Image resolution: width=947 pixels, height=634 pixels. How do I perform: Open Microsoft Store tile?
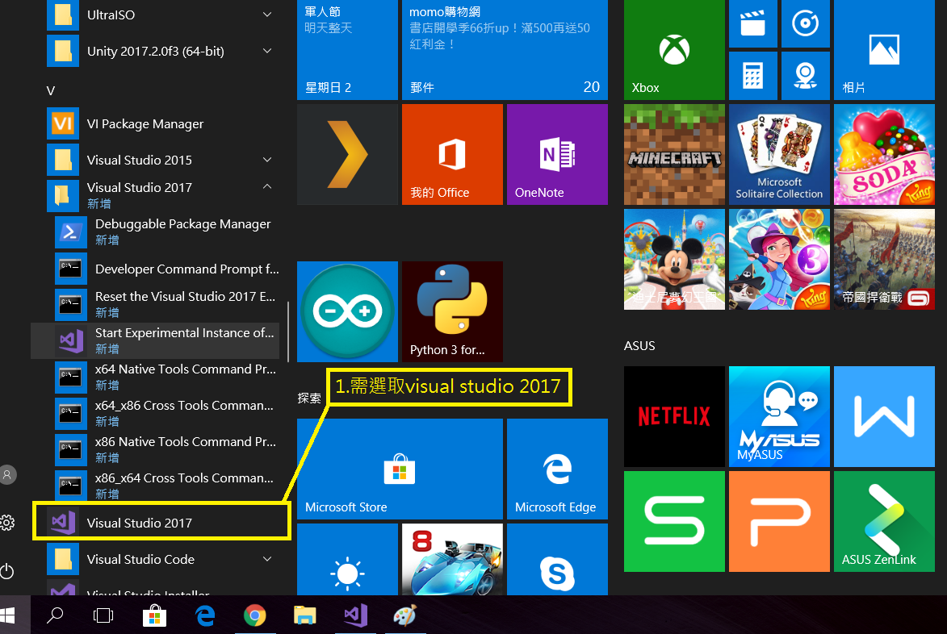[400, 469]
